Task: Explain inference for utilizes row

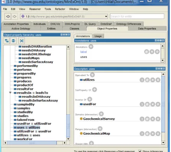Action: (142, 80)
